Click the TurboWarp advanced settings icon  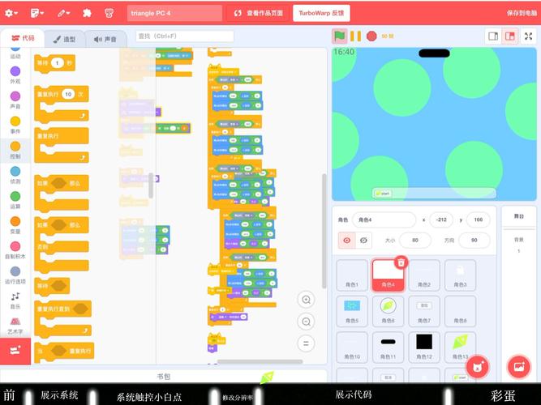109,13
